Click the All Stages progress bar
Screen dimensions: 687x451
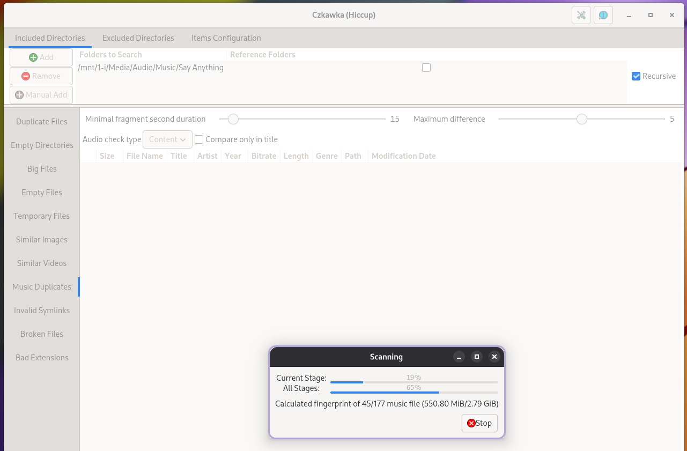[x=414, y=393]
